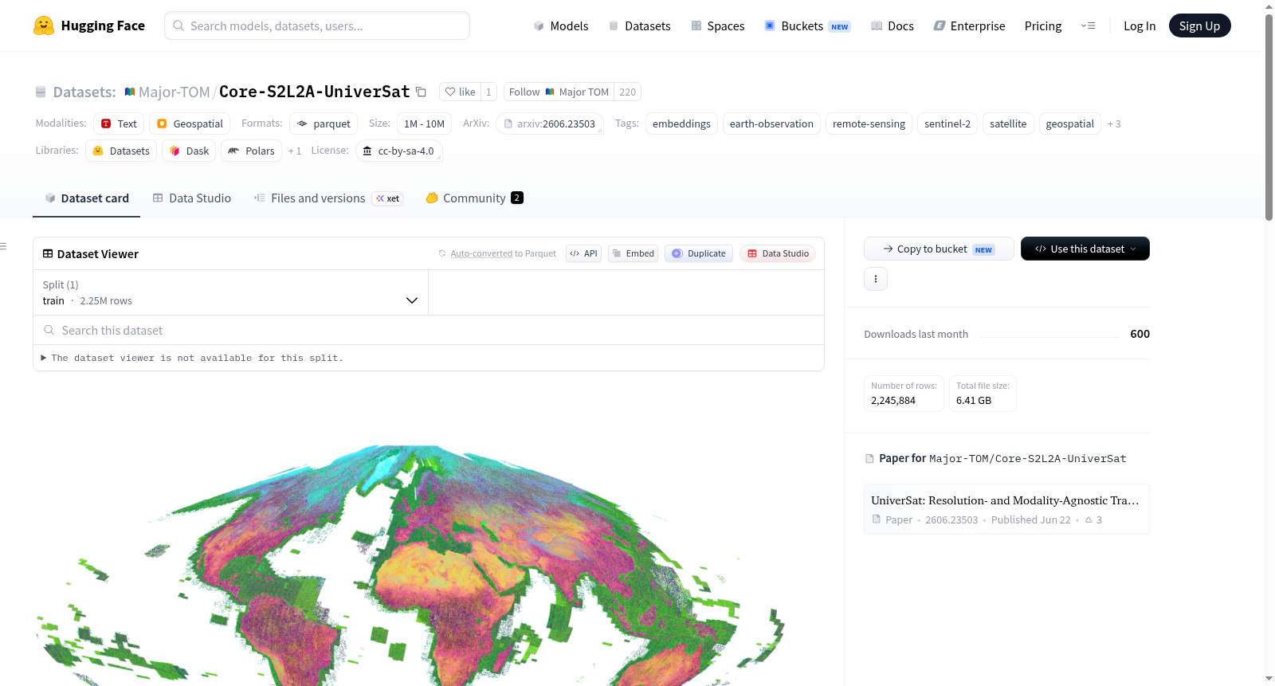Open the Data Studio button in viewer header

click(x=778, y=254)
